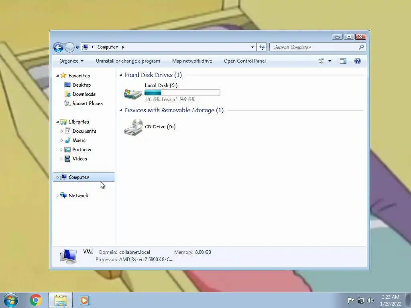The height and width of the screenshot is (308, 411).
Task: Click the Change your view icon
Action: pyautogui.click(x=321, y=61)
